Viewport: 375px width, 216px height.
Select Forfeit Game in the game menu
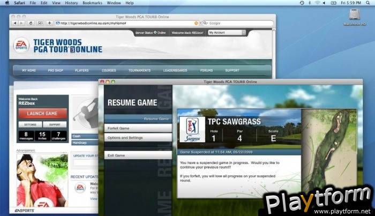pyautogui.click(x=138, y=128)
